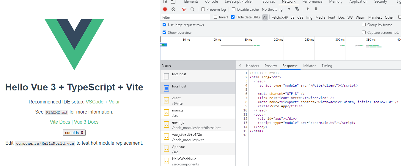Select the HelloWorld.vue request row

[x=198, y=161]
